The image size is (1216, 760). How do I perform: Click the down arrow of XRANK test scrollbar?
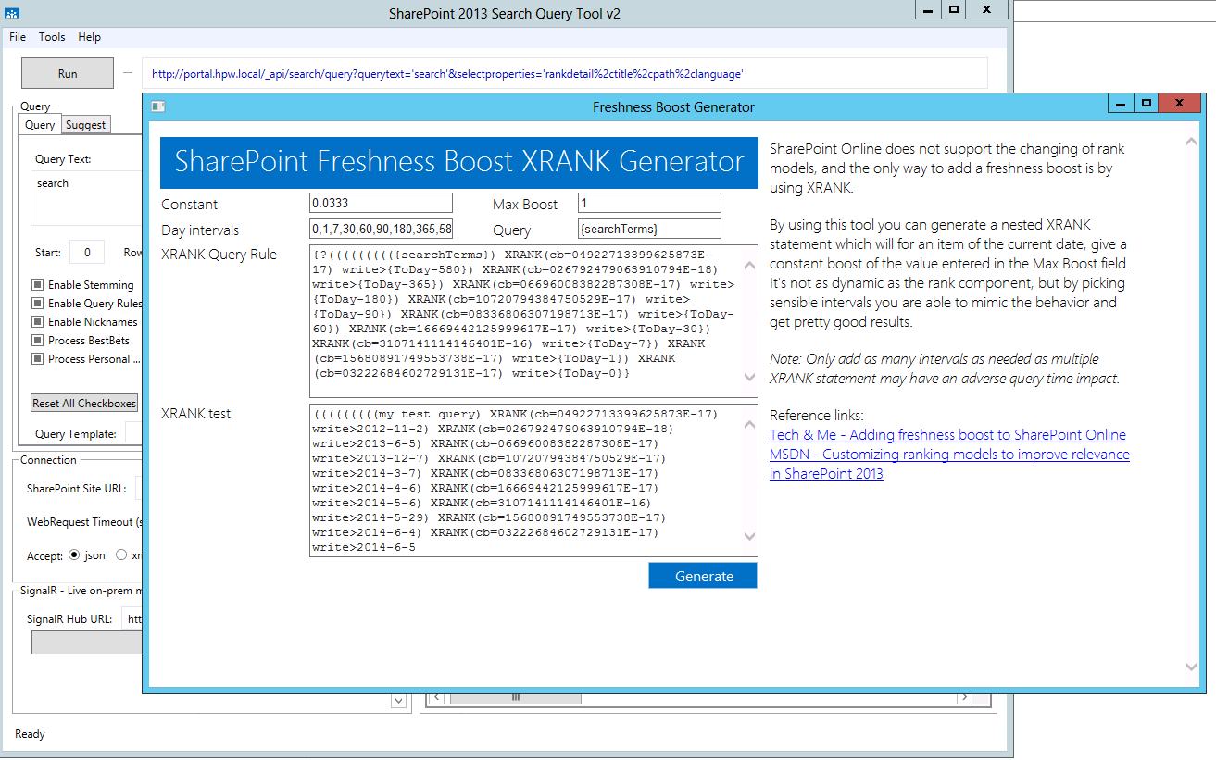(x=750, y=537)
